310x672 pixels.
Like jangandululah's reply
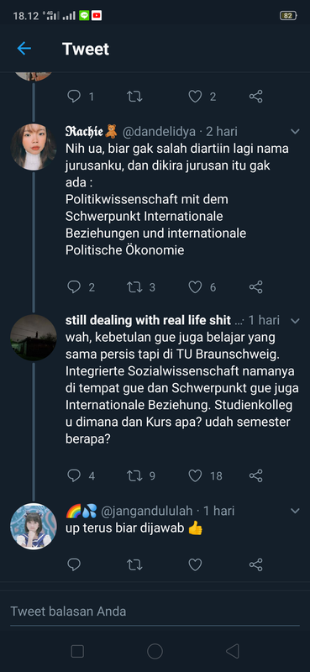point(195,564)
